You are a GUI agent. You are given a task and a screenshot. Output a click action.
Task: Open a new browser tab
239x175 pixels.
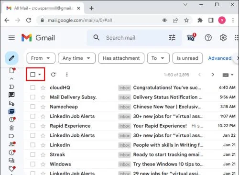tap(91, 8)
